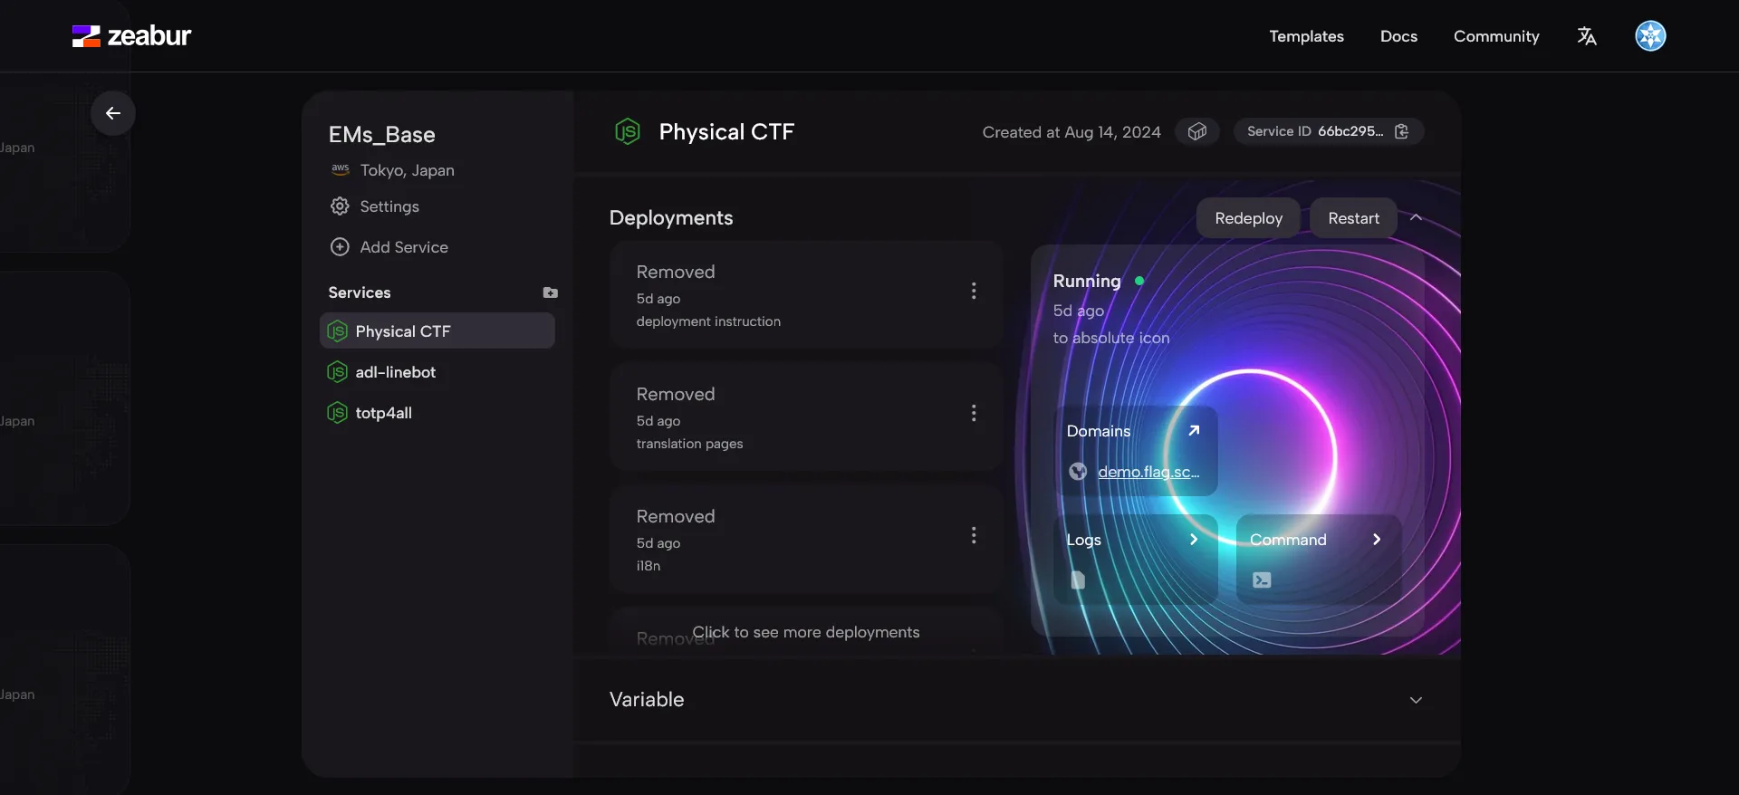This screenshot has width=1739, height=795.
Task: Click the adl-linebot Node.js icon
Action: pos(337,372)
